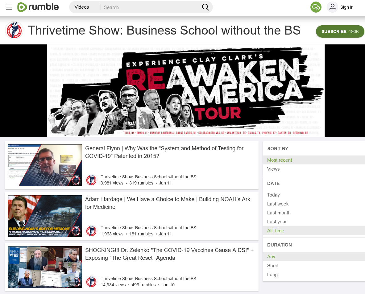Filter date to Last month

point(314,213)
